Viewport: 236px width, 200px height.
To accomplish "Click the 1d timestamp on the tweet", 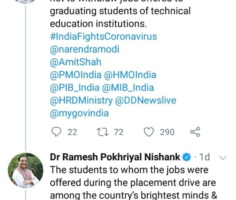I will [204, 157].
